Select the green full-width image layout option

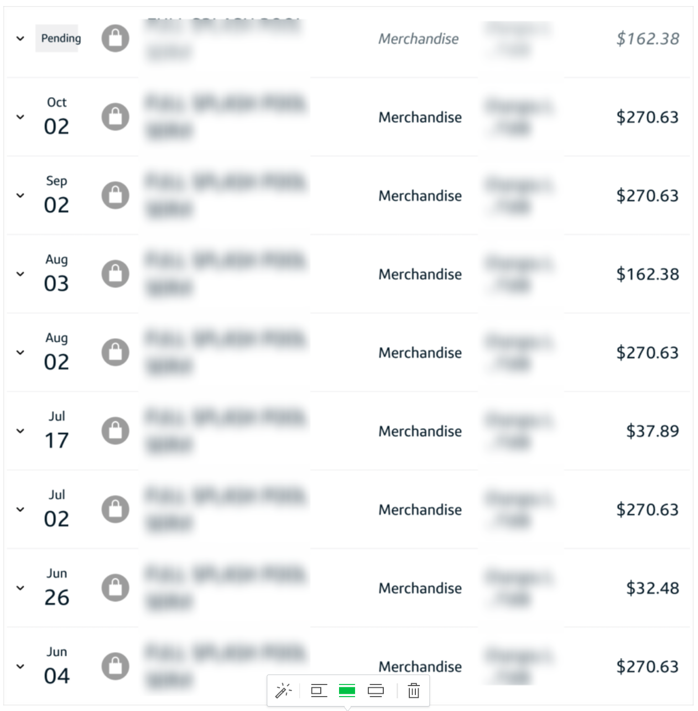tap(347, 691)
